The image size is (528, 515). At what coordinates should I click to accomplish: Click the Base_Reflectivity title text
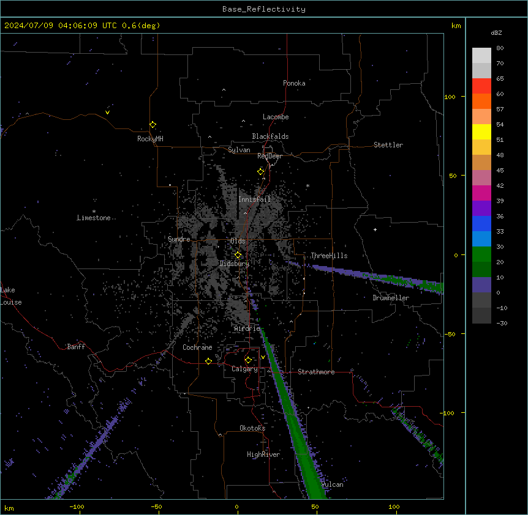click(x=264, y=9)
